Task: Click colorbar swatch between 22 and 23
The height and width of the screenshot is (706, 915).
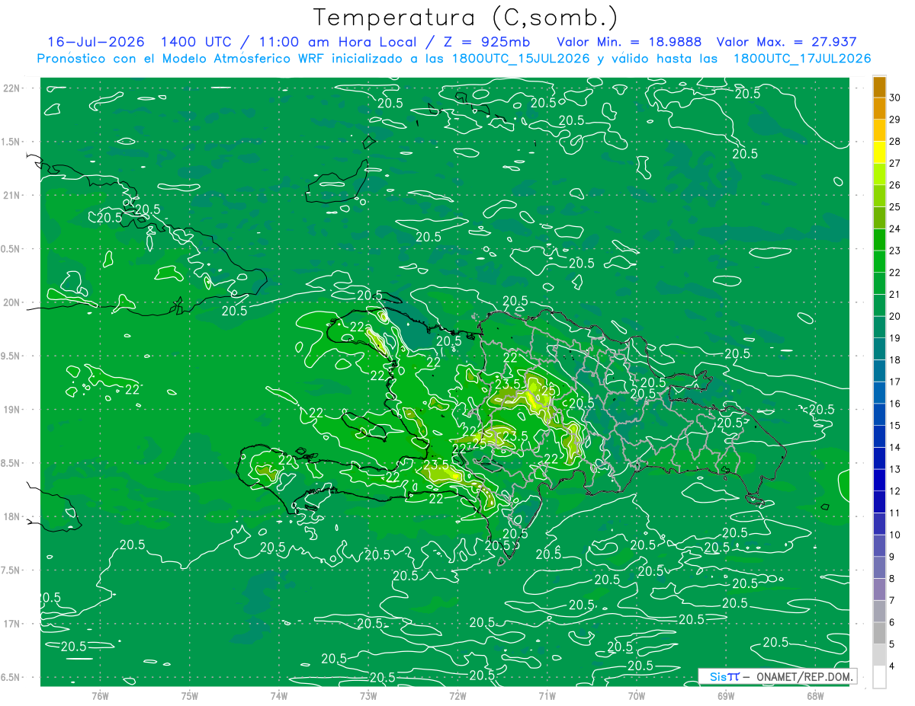Action: point(879,261)
